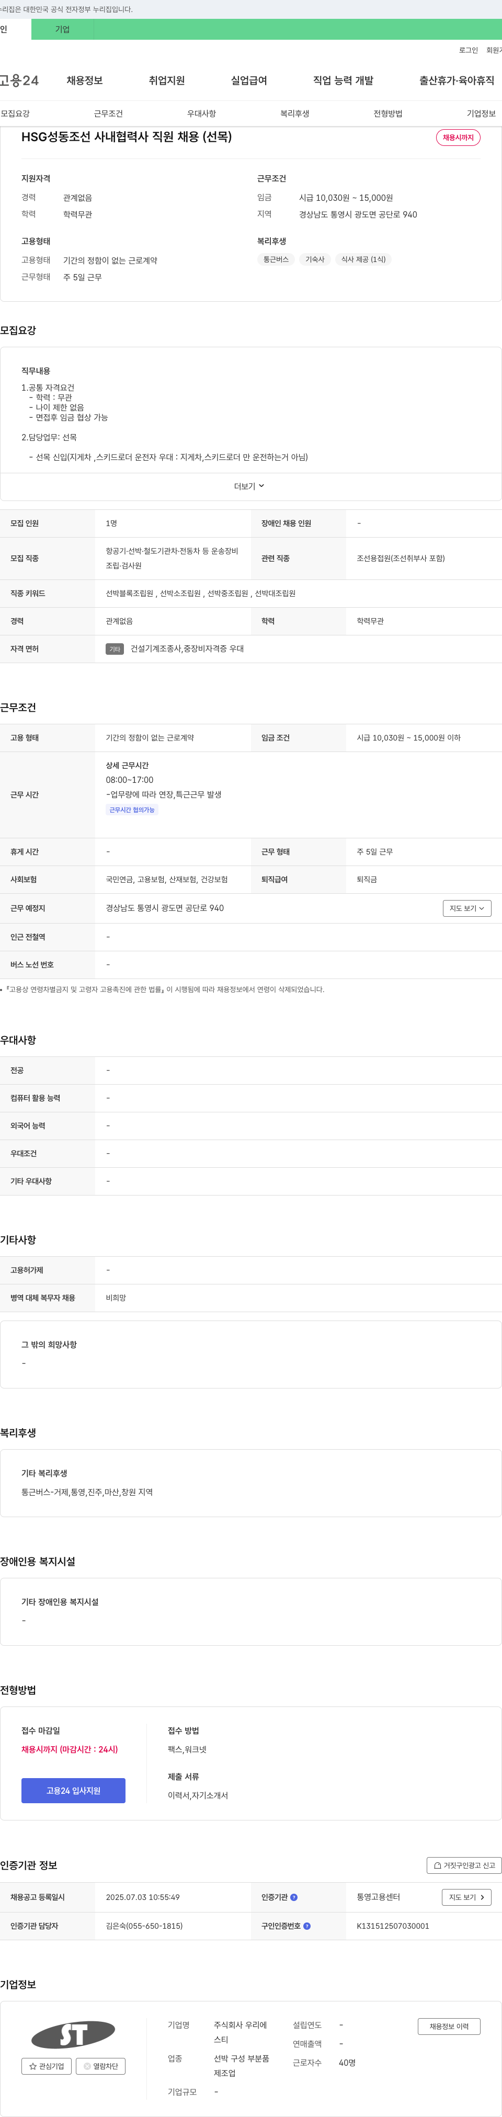Image resolution: width=502 pixels, height=2117 pixels.
Task: Click keywords row starting 선박블록조립원
Action: [200, 594]
